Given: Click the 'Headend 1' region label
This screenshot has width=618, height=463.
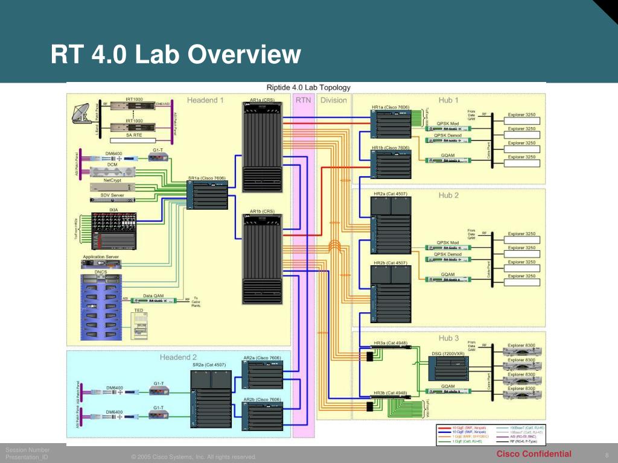Looking at the screenshot, I should point(205,101).
